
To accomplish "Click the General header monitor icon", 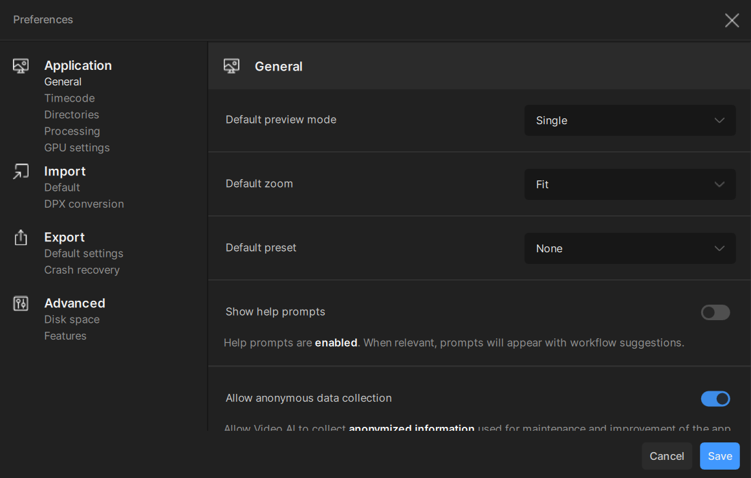I will tap(231, 66).
